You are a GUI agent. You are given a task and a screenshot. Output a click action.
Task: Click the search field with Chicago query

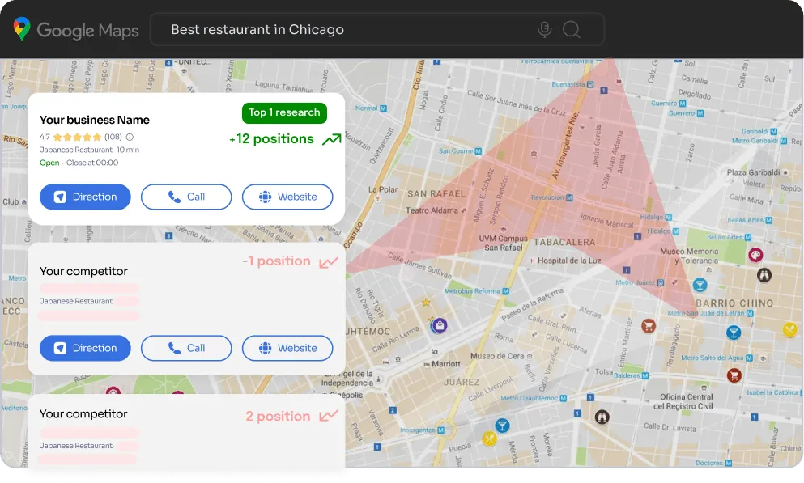[376, 29]
